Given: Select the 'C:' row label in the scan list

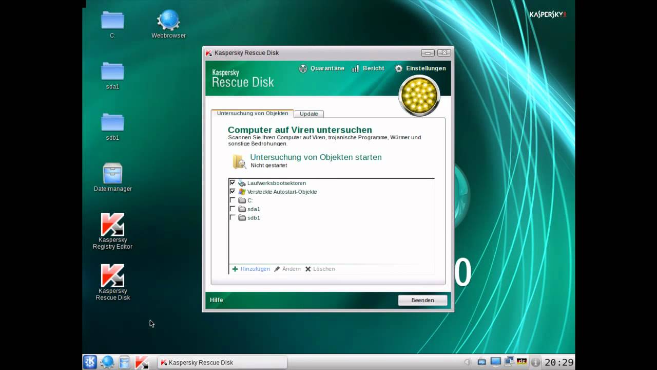Looking at the screenshot, I should [250, 200].
